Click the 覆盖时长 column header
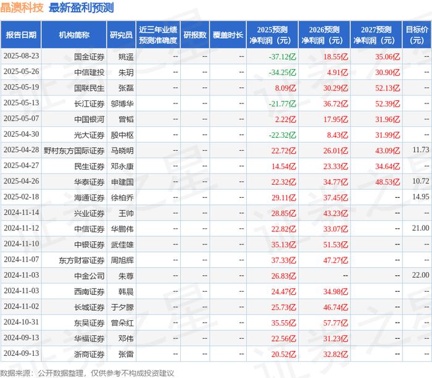This screenshot has width=432, height=378. coord(228,35)
